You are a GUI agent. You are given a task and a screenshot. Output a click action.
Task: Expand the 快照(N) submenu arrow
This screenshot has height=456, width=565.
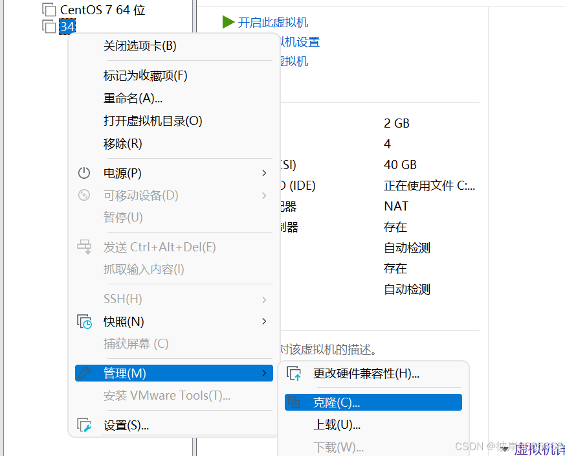click(x=264, y=321)
